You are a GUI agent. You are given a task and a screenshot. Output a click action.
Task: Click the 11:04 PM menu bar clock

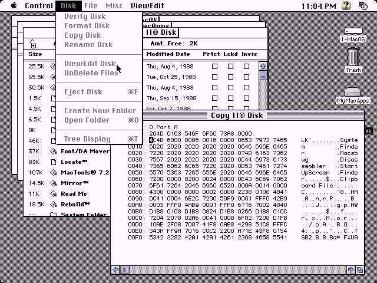tap(319, 6)
